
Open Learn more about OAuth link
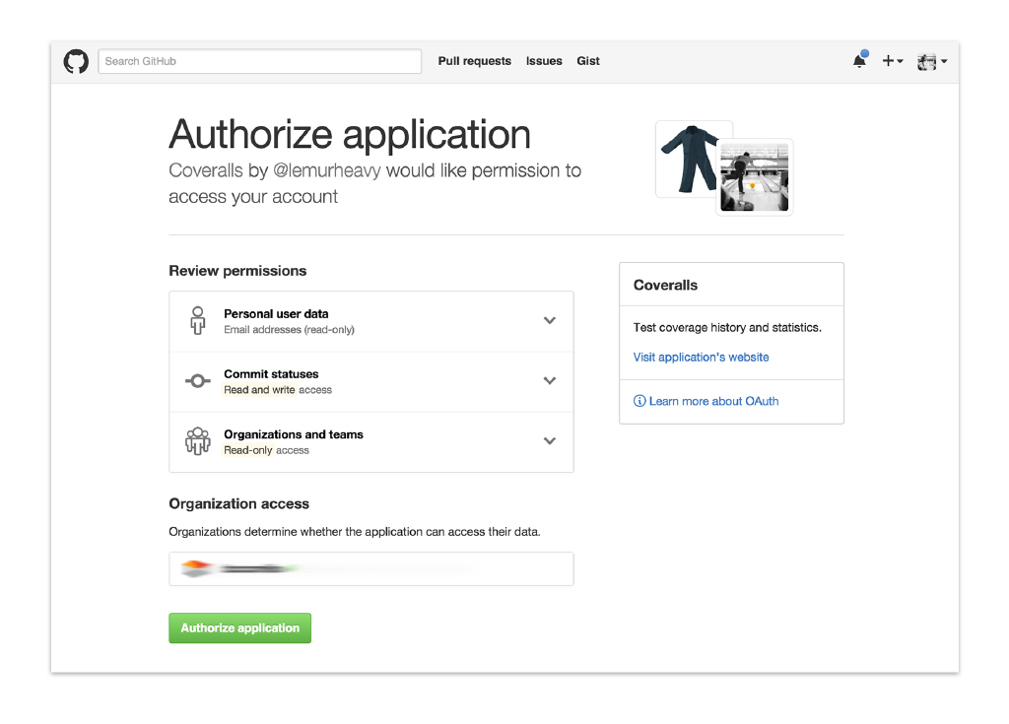point(713,401)
